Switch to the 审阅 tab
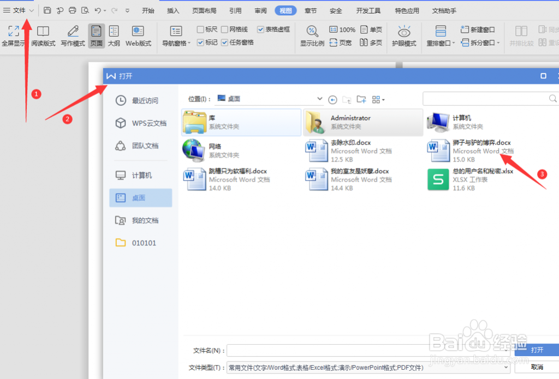This screenshot has width=559, height=379. pyautogui.click(x=260, y=11)
